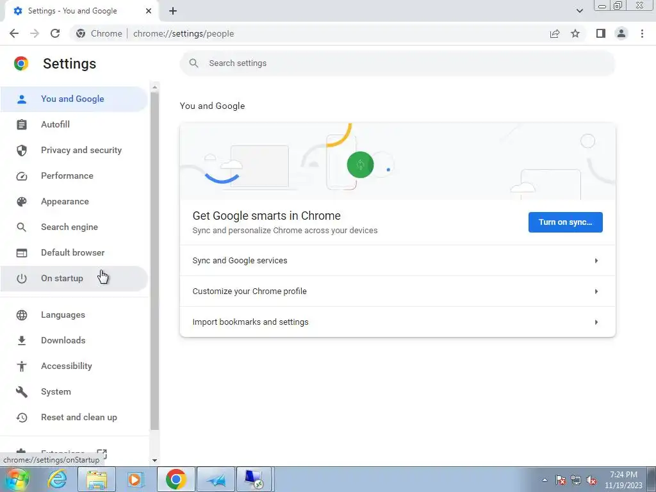The width and height of the screenshot is (656, 492).
Task: Click the share this page icon
Action: tap(555, 33)
